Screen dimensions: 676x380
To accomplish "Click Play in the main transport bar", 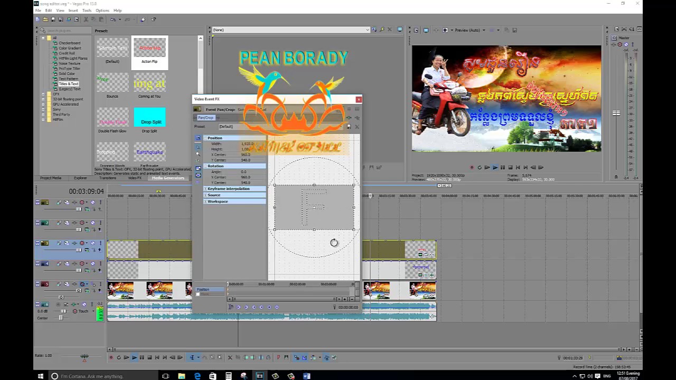I will 134,357.
